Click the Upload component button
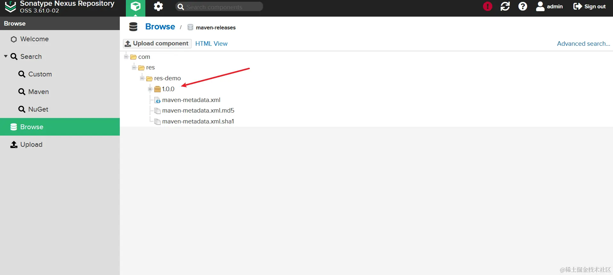 157,43
